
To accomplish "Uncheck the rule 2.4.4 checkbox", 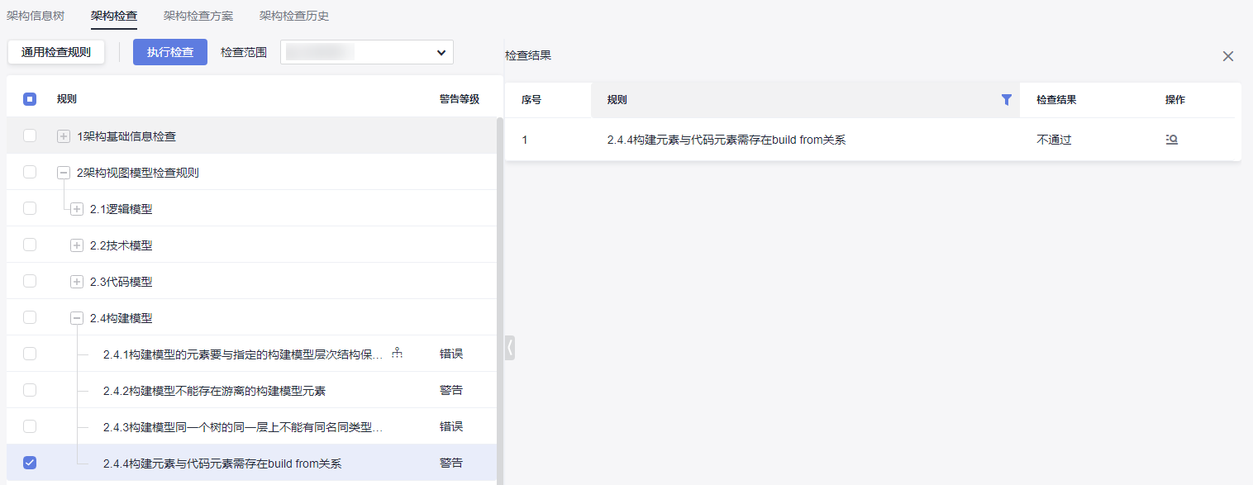I will (x=30, y=463).
